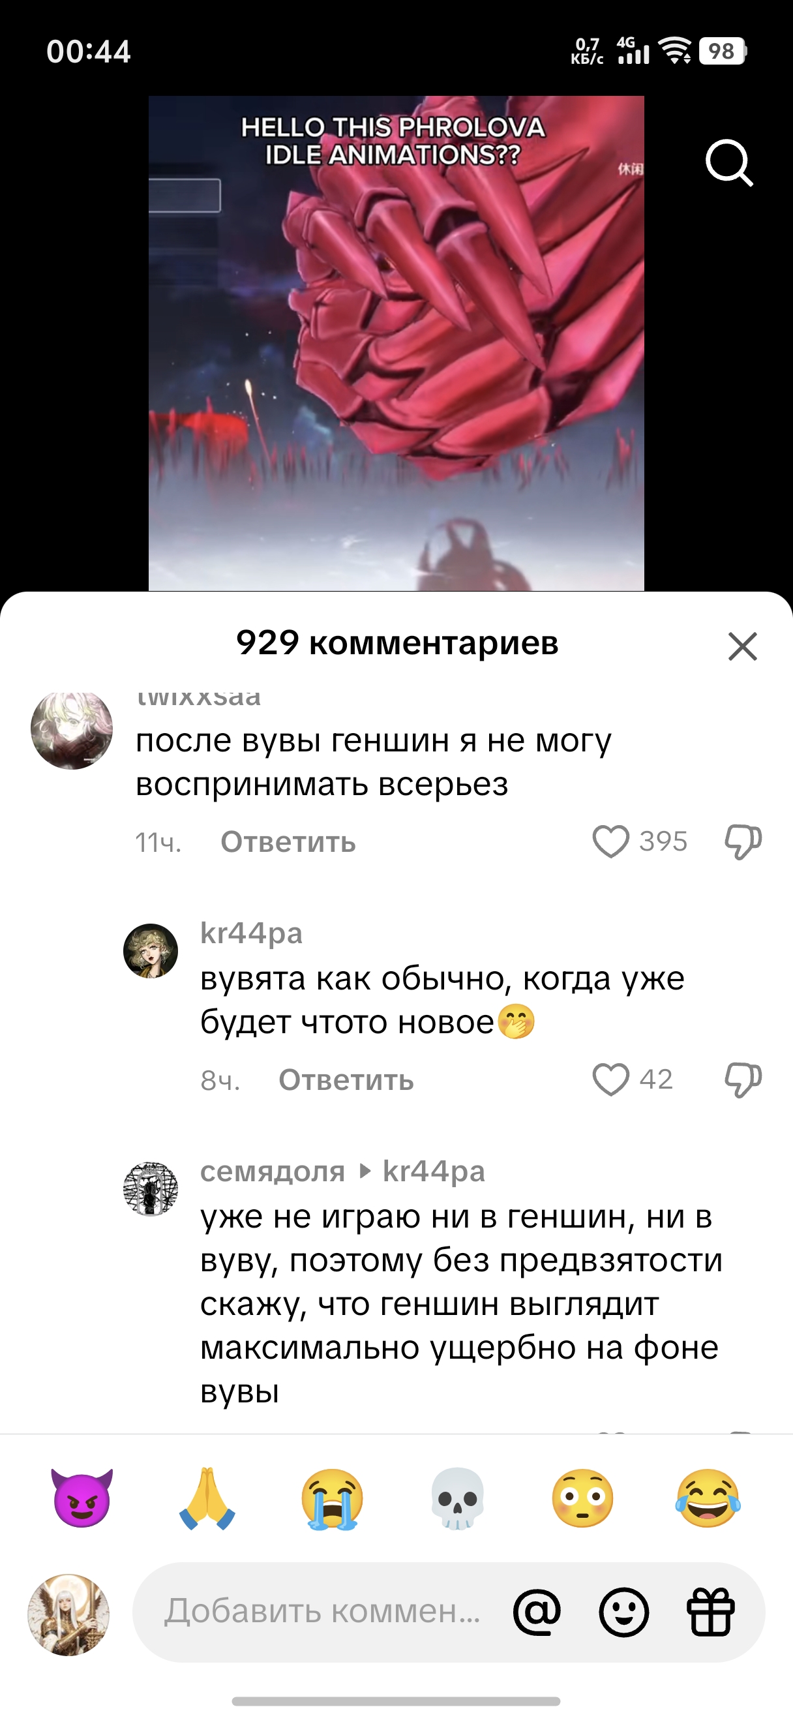Insert the tears of joy emoji
Image resolution: width=793 pixels, height=1722 pixels.
708,1498
